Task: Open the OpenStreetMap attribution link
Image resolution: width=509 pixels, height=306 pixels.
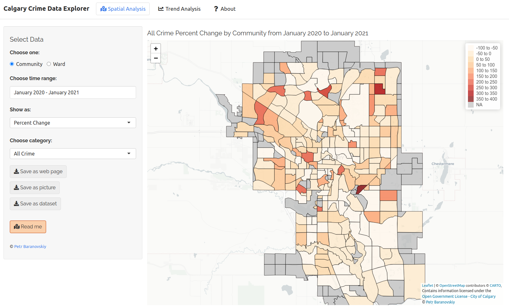Action: tap(452, 285)
